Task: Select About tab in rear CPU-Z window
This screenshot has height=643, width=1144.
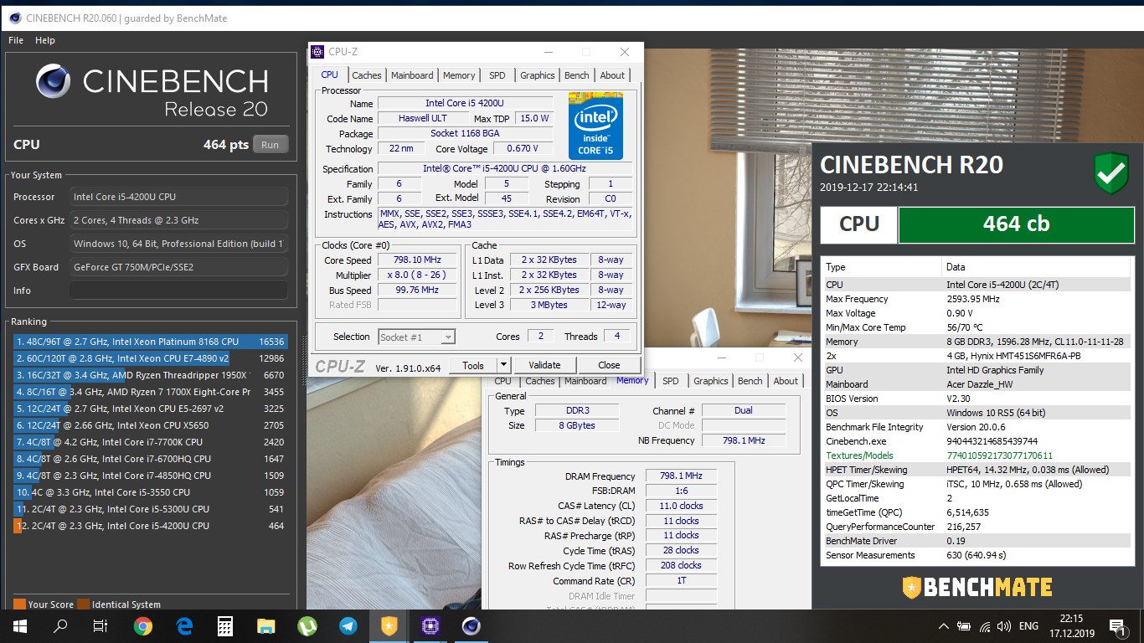Action: click(x=786, y=381)
